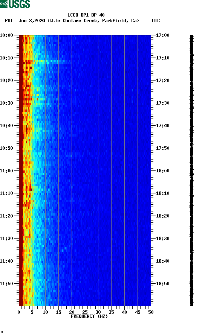Viewport: 208px width, 336px height.
Task: Click the 'UTC' timezone label
Action: pyautogui.click(x=156, y=21)
